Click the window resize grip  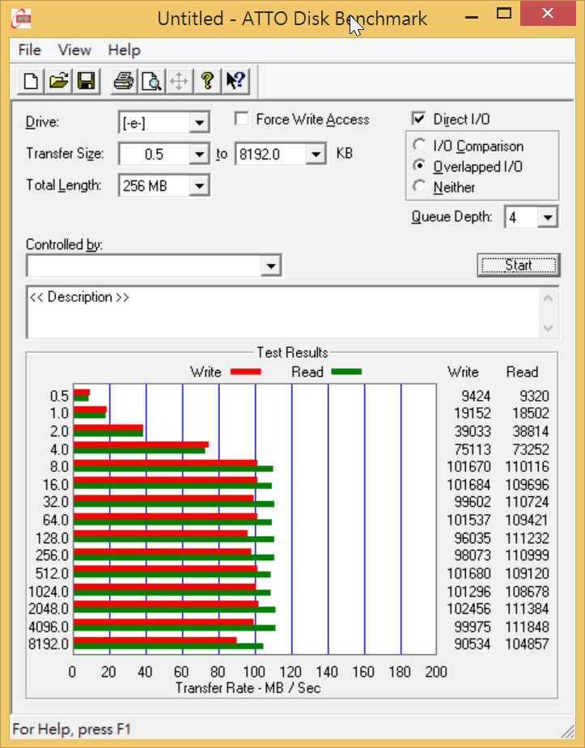pos(567,730)
